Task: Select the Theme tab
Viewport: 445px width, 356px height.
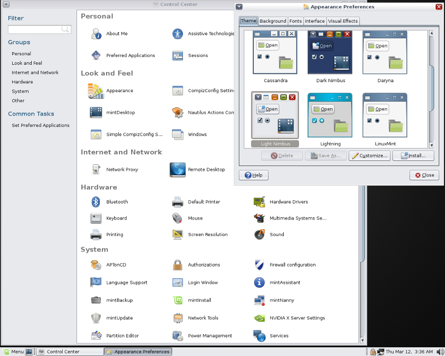Action: click(249, 21)
